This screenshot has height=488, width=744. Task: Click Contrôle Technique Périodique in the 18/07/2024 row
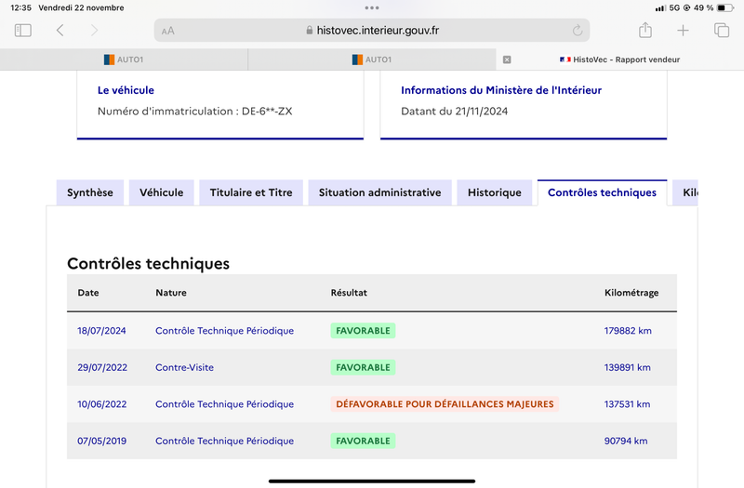pyautogui.click(x=224, y=331)
